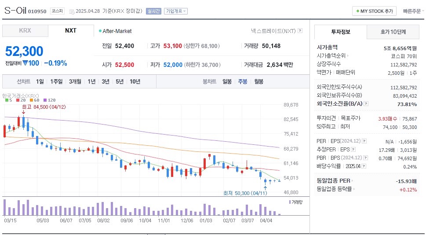Screen dimensions: 426x235
Task: Click the calendar icon beside 2025.04.28 date
Action: 72,11
